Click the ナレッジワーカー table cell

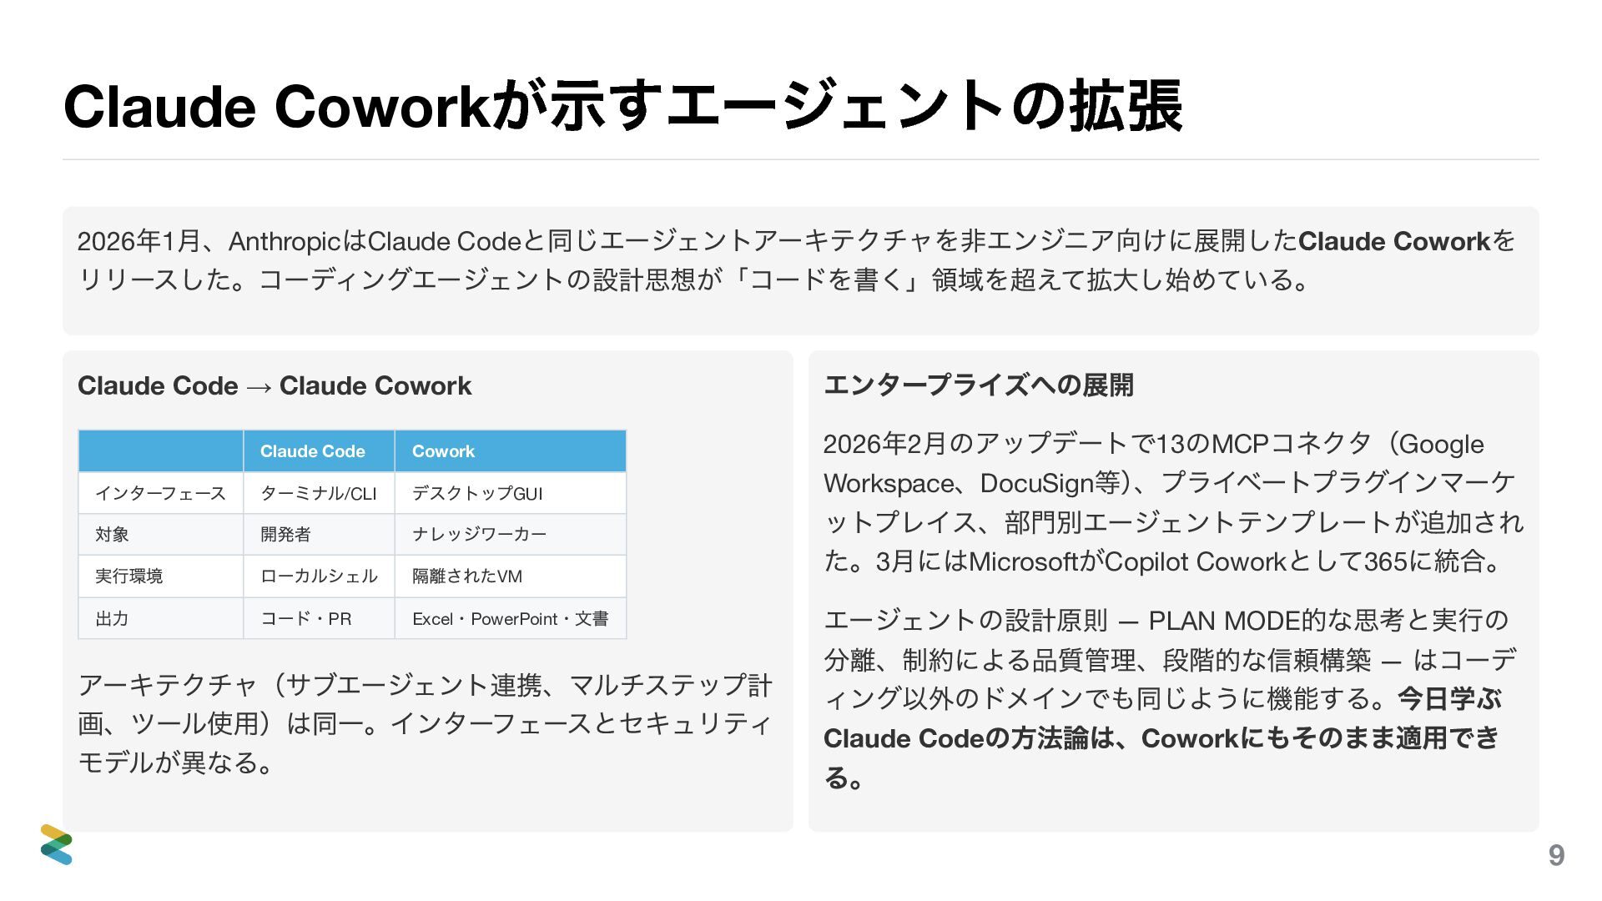[479, 534]
